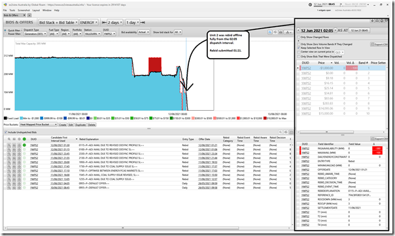Click magnifier icon in row 12/06/2021 01:30
Image resolution: width=395 pixels, height=236 pixels.
(9, 145)
